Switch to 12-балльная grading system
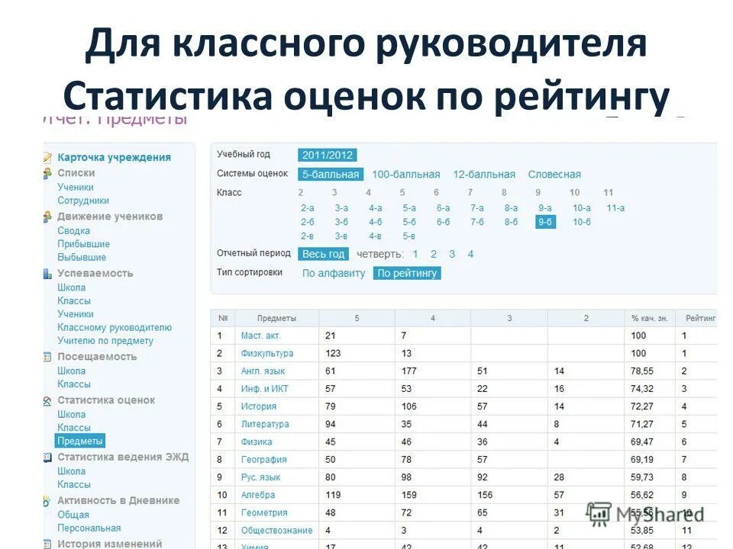The height and width of the screenshot is (549, 733). 484,175
